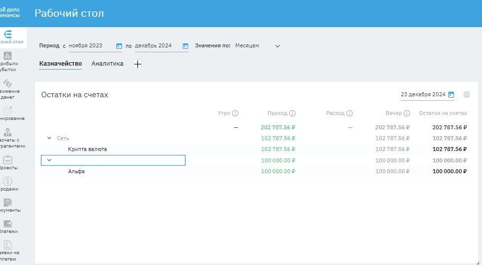Go to Продажи section

(7, 182)
